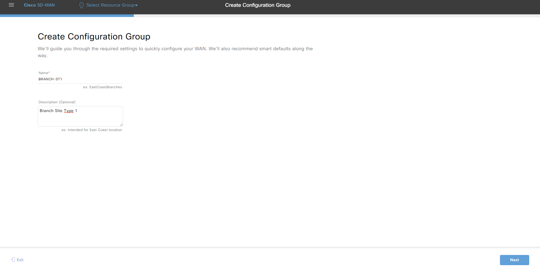This screenshot has width=540, height=268.
Task: Click the Description (Optional) label
Action: pyautogui.click(x=57, y=102)
